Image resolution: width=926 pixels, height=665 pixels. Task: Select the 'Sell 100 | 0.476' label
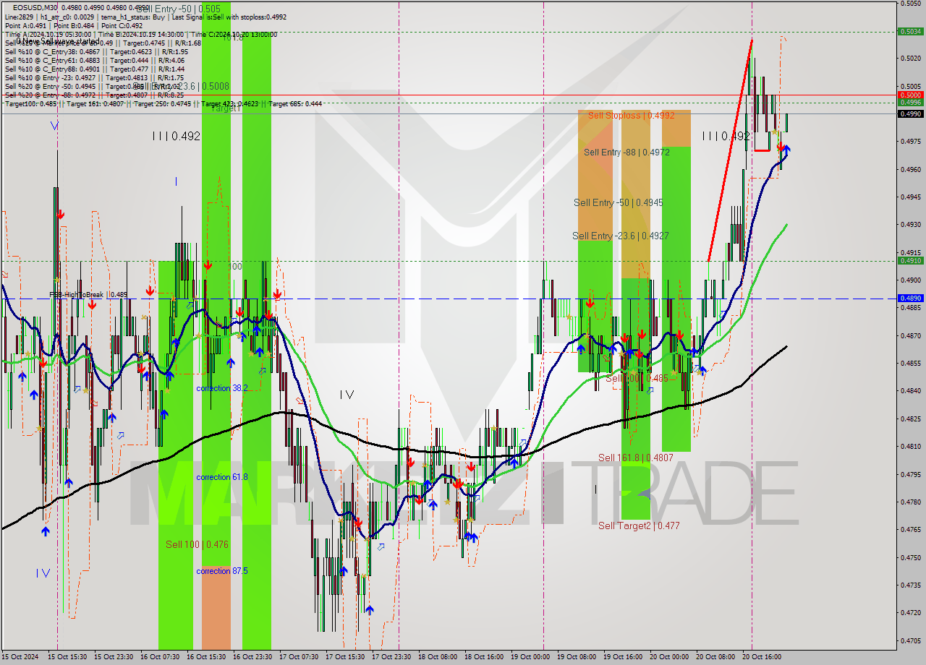(x=197, y=544)
